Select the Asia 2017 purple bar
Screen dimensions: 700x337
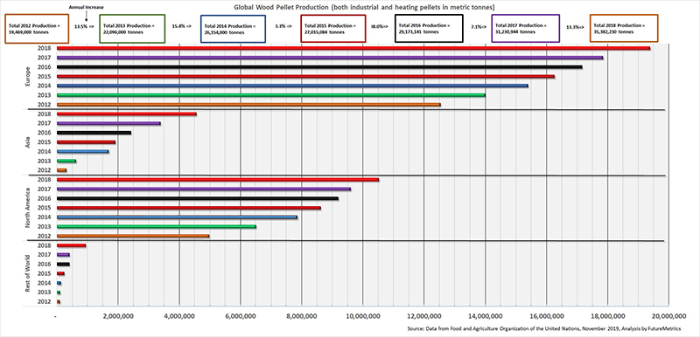108,123
